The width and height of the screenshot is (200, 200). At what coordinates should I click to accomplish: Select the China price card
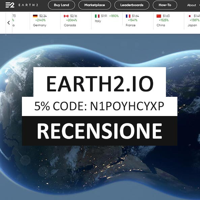[169, 21]
